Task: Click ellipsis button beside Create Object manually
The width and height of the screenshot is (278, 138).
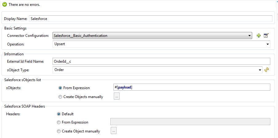Action: (113, 131)
